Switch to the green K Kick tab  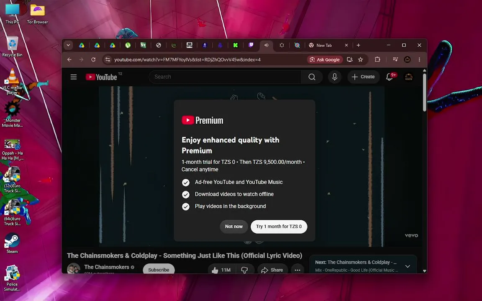click(x=236, y=45)
